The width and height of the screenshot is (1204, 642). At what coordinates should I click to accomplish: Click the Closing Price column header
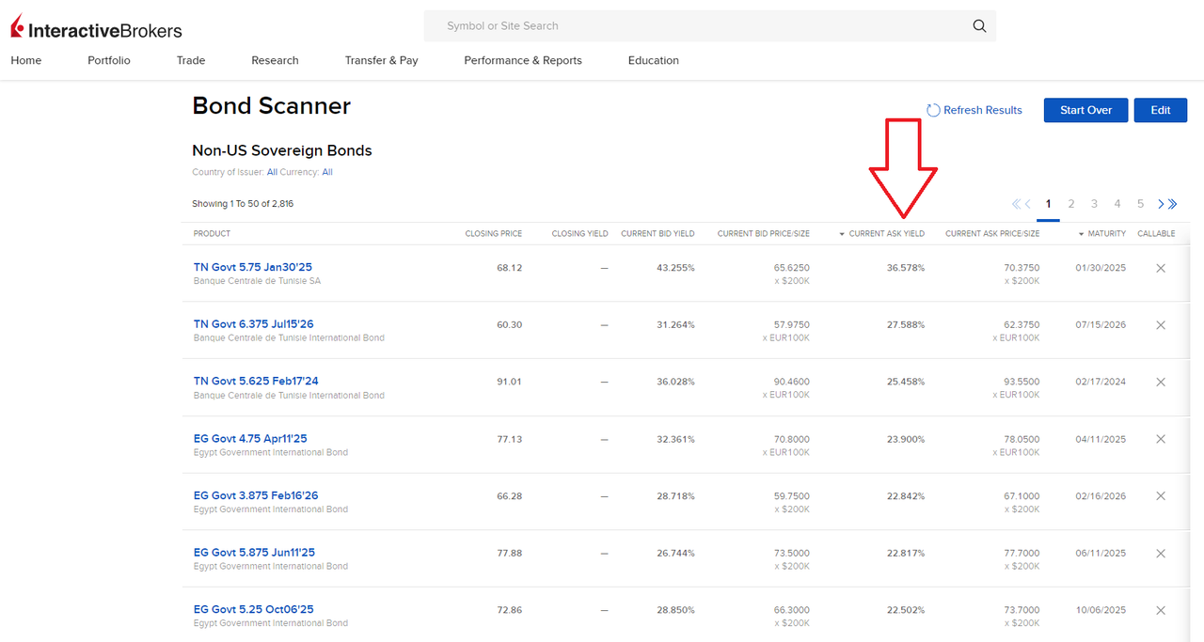(494, 234)
